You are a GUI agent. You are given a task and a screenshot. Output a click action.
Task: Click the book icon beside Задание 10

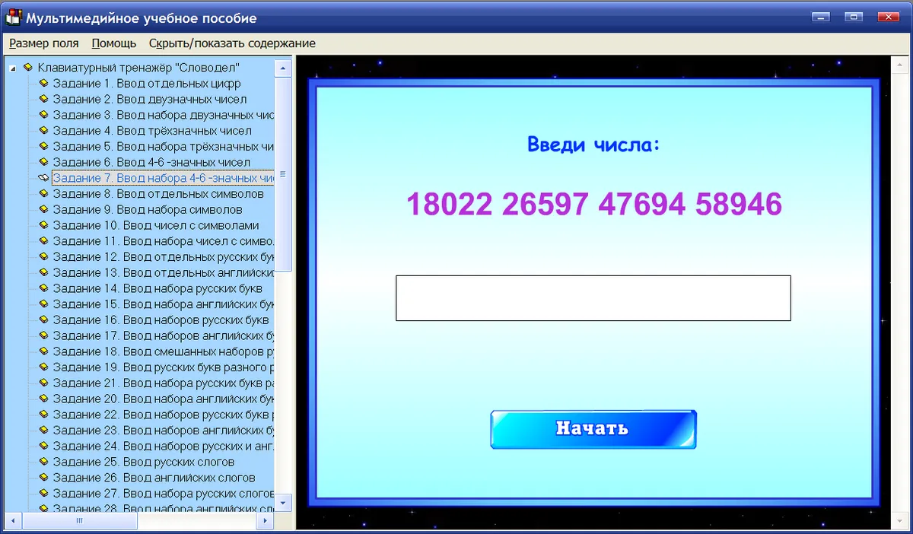click(x=43, y=225)
